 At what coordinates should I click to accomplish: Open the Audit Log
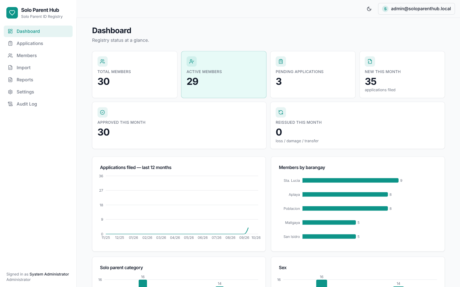[38, 104]
